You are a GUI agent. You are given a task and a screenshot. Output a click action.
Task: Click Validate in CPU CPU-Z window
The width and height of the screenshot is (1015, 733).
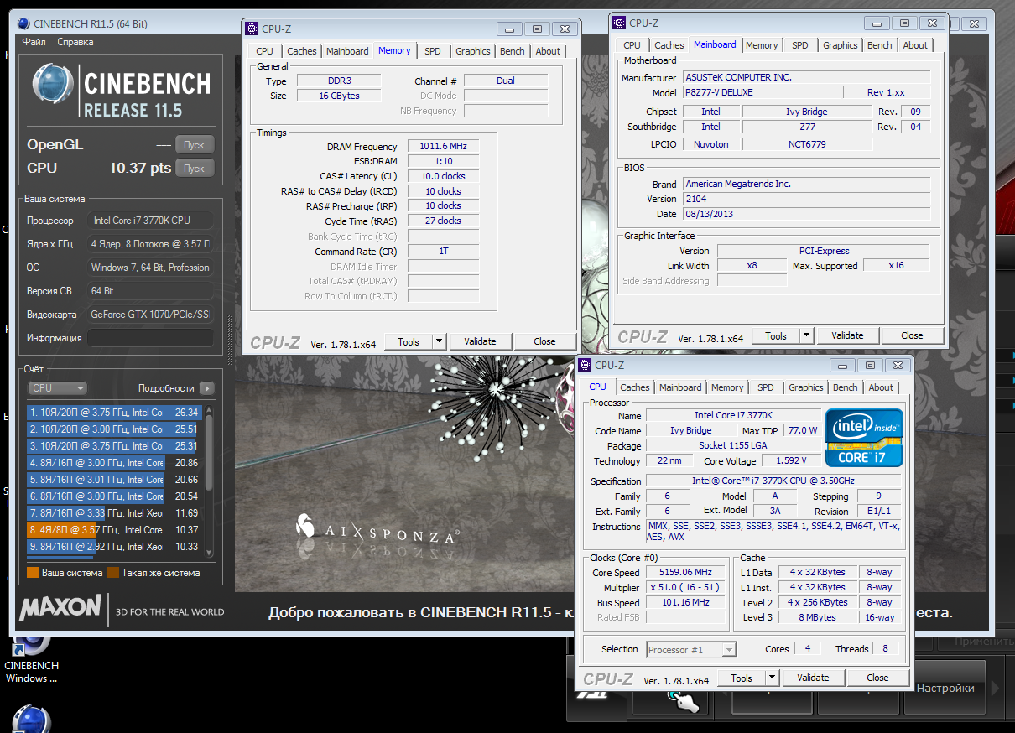(x=813, y=678)
